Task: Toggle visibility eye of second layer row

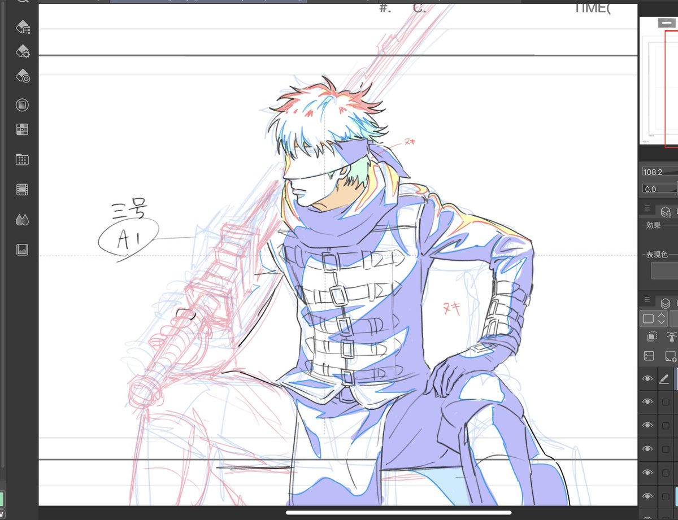Action: tap(647, 402)
